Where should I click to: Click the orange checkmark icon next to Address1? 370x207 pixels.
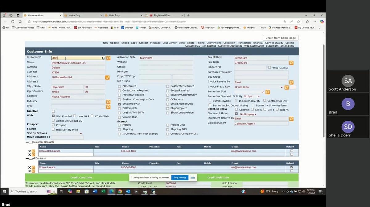[x=107, y=77]
